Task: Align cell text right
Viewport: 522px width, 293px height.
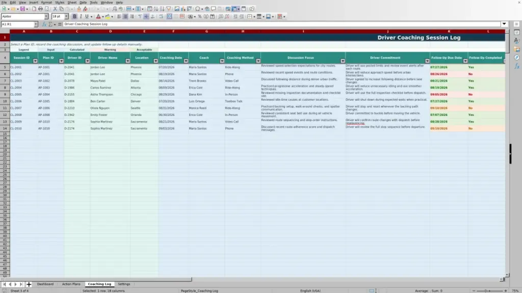Action: click(132, 16)
